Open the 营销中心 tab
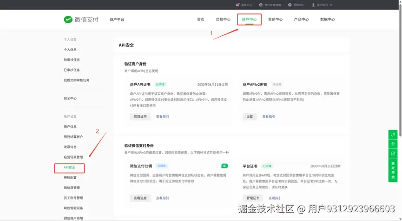Screen dimensions: 402x221 [275, 19]
